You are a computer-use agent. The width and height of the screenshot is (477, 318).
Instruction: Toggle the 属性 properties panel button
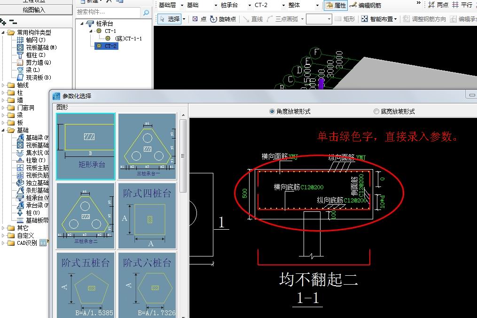[x=336, y=5]
